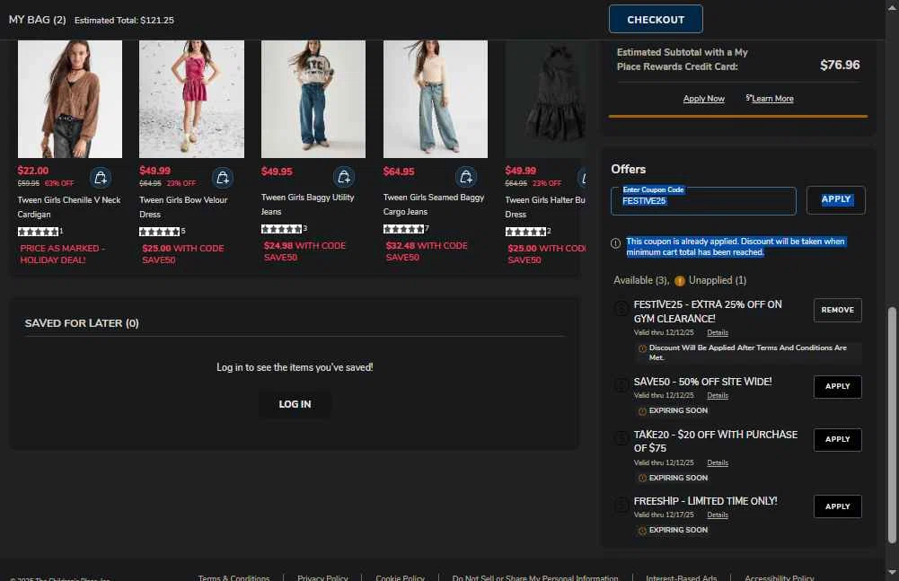This screenshot has width=899, height=581.
Task: Click 'SAVED FOR LATER (0)' heading
Action: pos(82,323)
